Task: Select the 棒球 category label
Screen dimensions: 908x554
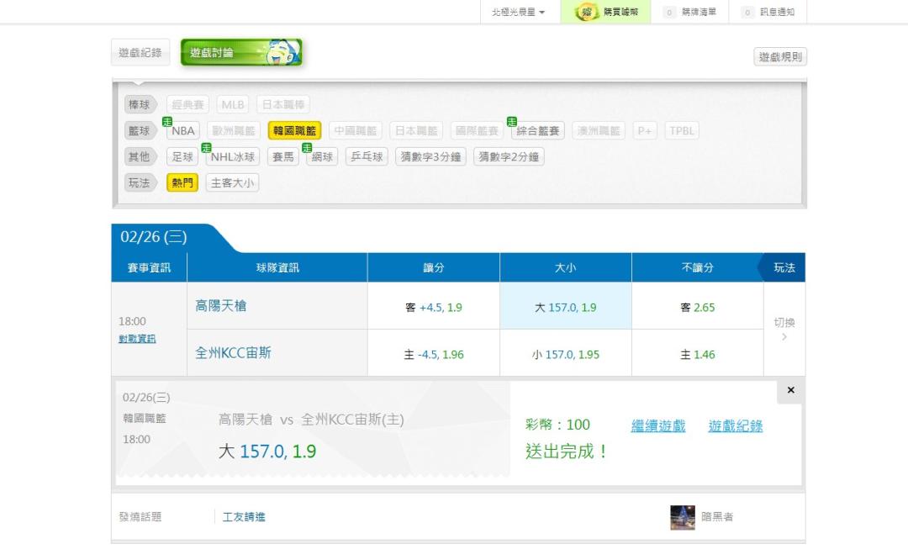Action: point(140,105)
